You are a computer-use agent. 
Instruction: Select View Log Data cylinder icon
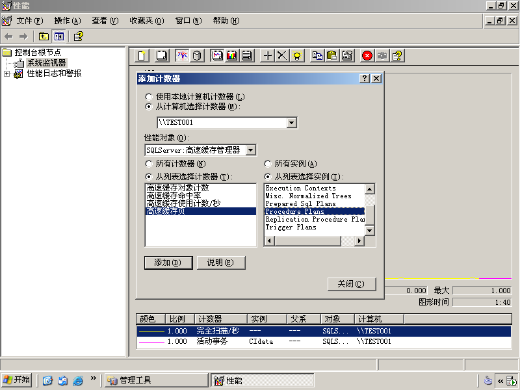(197, 56)
